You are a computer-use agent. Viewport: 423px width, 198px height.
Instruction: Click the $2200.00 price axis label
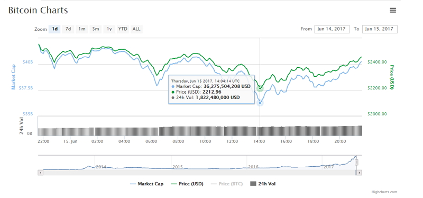coord(377,88)
